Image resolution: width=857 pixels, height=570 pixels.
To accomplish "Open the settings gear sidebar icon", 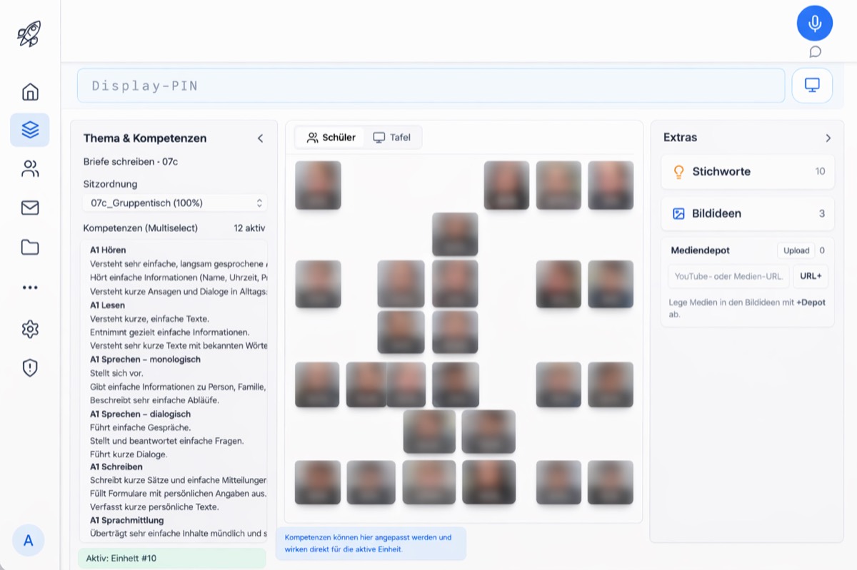I will 30,329.
